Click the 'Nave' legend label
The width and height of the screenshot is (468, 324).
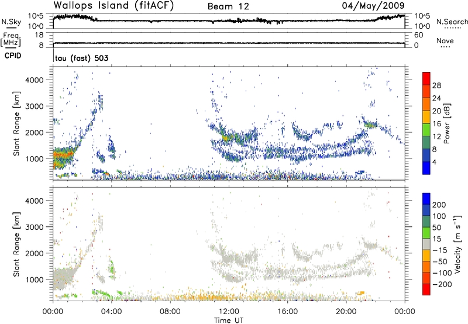click(x=445, y=40)
